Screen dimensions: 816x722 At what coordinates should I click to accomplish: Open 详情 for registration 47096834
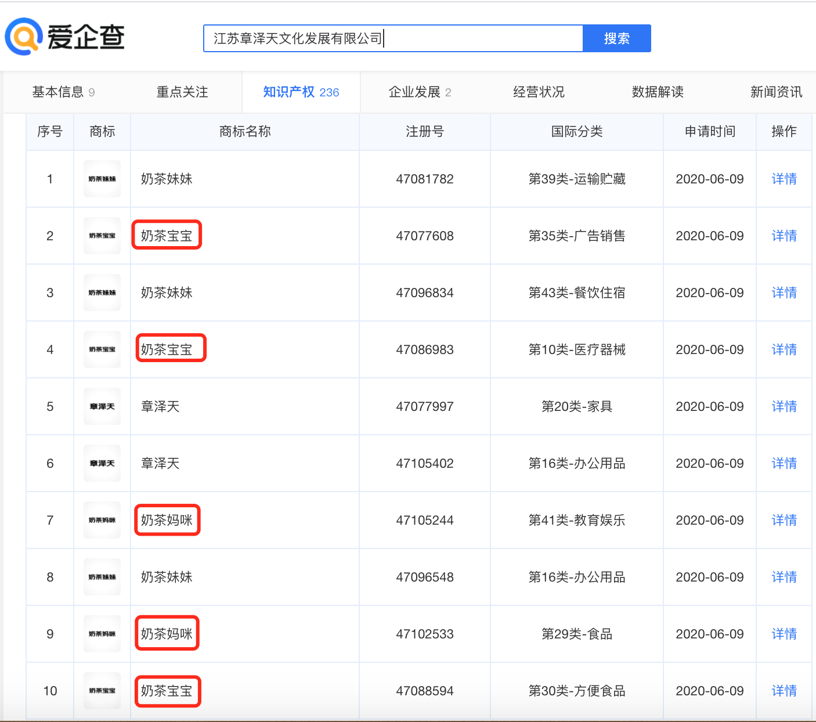click(784, 293)
